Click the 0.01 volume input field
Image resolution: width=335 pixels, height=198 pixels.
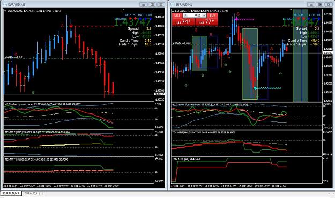click(195, 16)
